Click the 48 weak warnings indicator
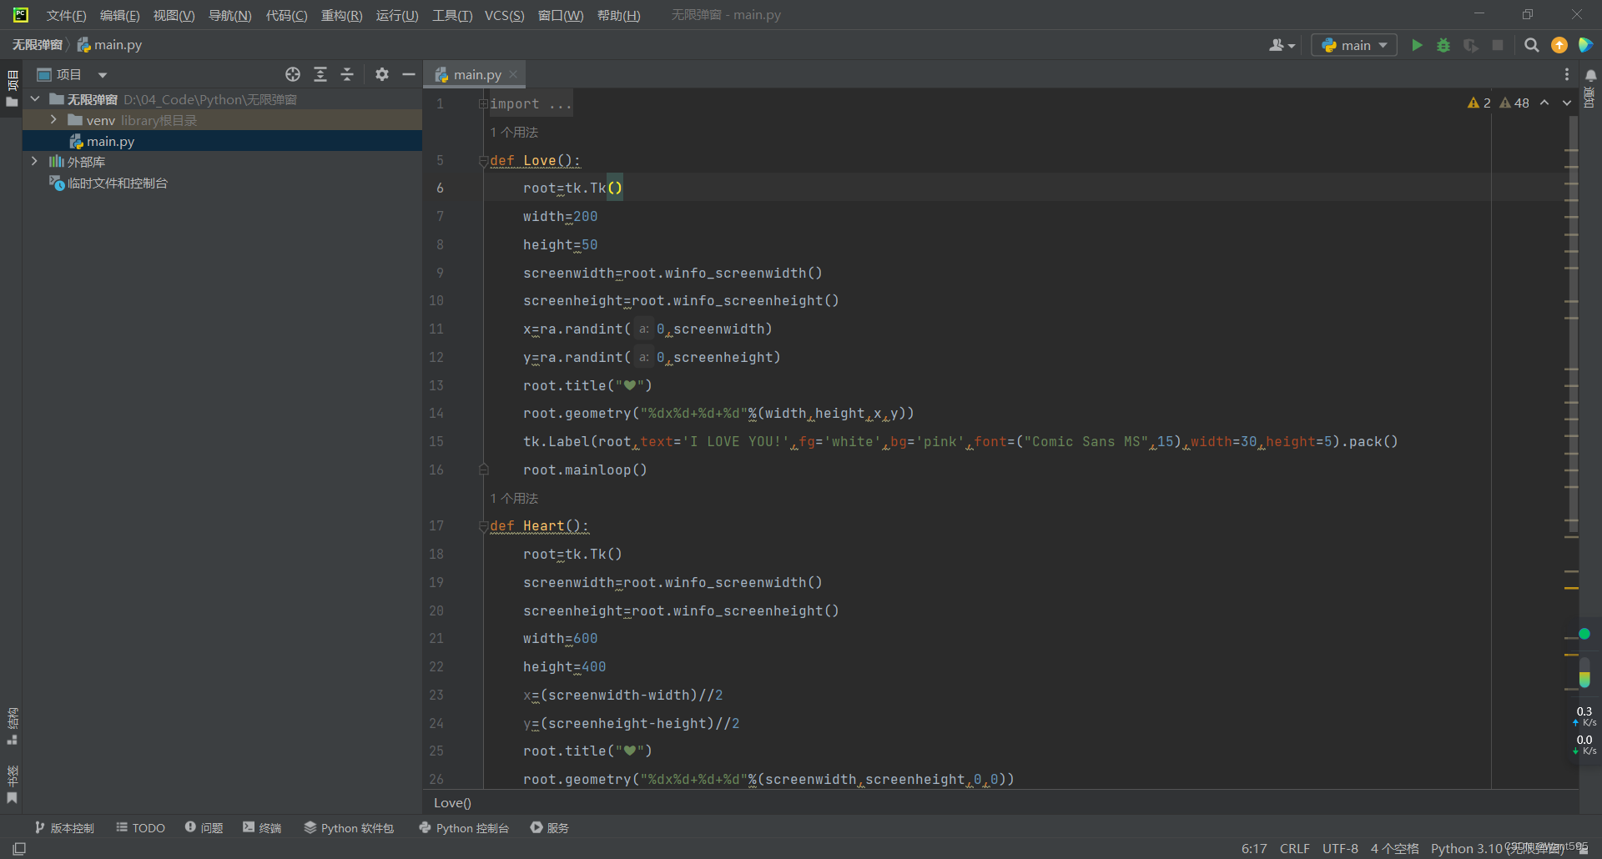 [1514, 103]
